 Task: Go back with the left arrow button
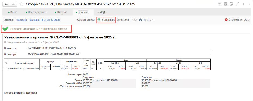(7, 4)
